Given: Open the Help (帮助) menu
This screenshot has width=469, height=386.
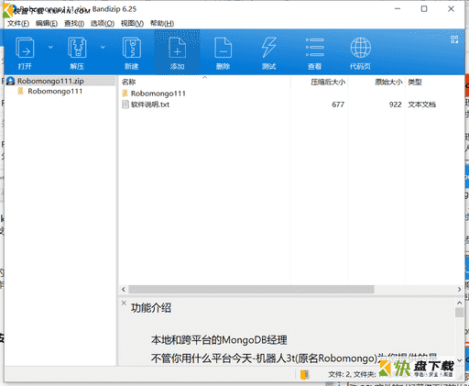Looking at the screenshot, I should (162, 24).
